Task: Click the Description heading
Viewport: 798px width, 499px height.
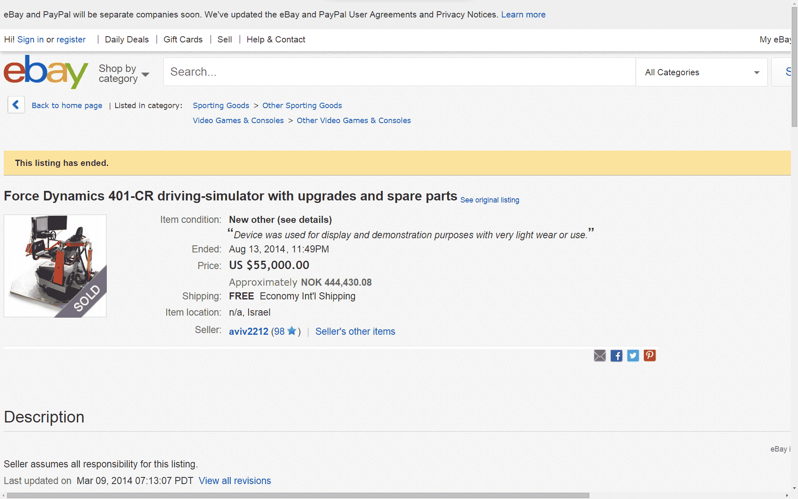Action: click(x=44, y=417)
